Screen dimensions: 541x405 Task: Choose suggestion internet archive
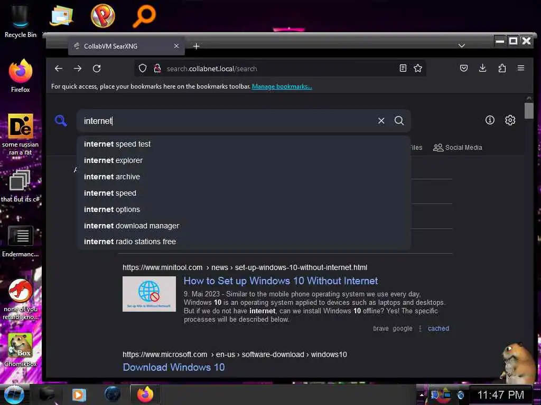pyautogui.click(x=244, y=177)
